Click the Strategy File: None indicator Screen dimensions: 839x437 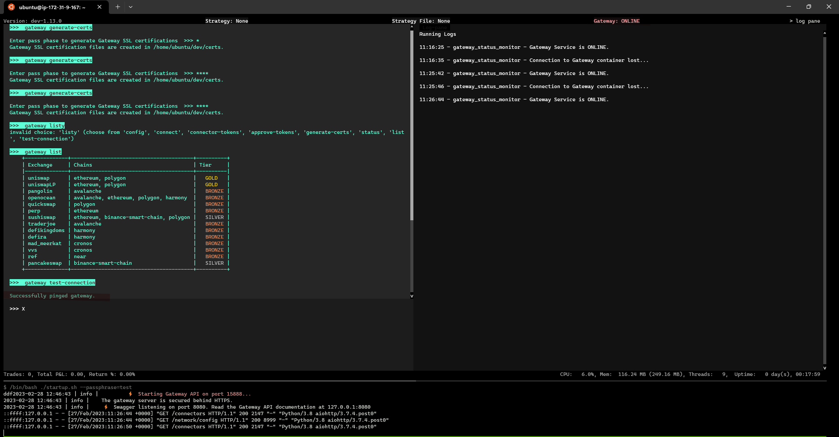pyautogui.click(x=421, y=20)
